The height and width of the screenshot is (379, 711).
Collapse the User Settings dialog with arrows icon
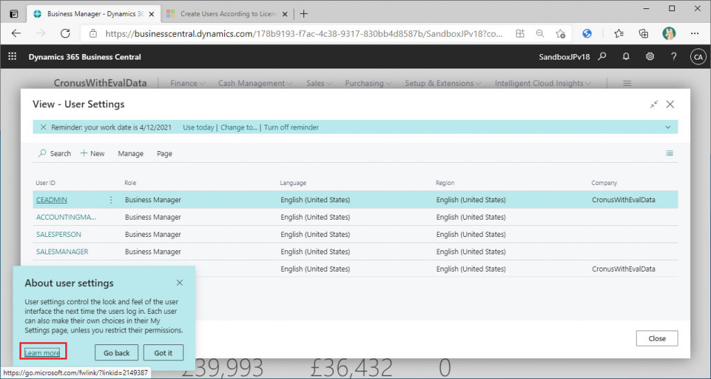click(653, 105)
